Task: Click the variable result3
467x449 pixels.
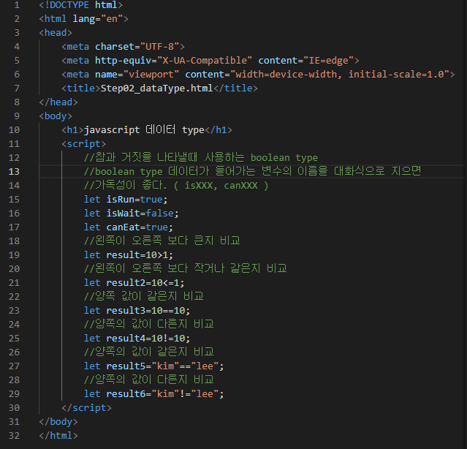Action: (126, 311)
